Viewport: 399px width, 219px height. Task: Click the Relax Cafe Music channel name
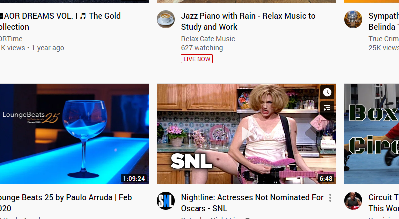click(208, 39)
